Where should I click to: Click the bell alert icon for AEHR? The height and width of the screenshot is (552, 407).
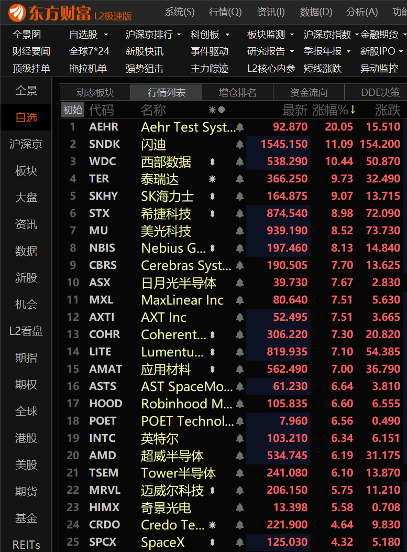tap(240, 127)
